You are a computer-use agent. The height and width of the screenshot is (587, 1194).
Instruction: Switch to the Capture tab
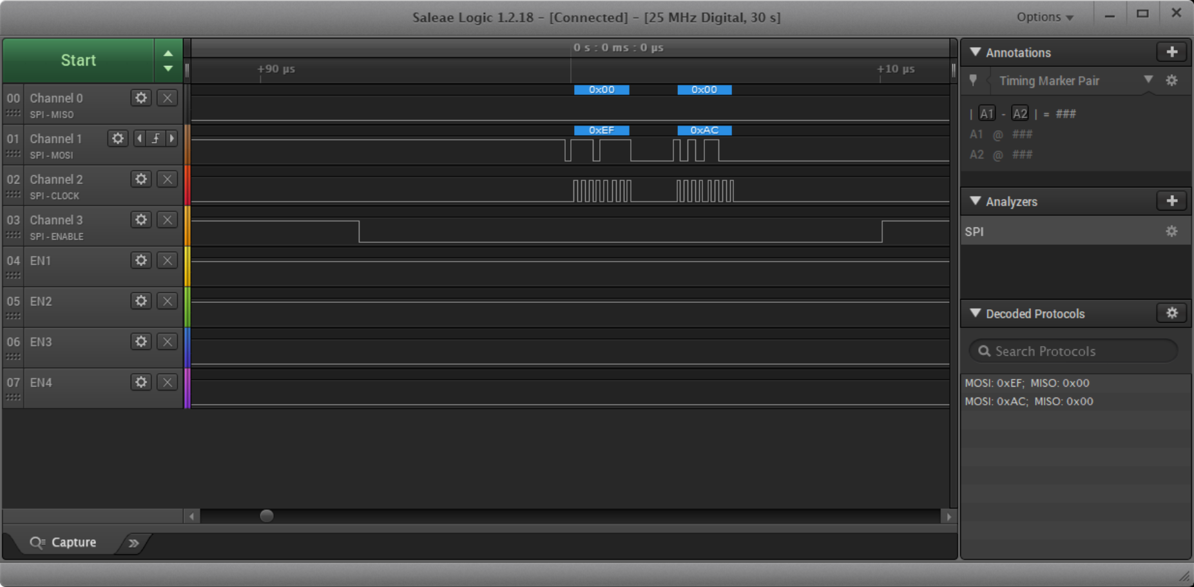point(64,543)
